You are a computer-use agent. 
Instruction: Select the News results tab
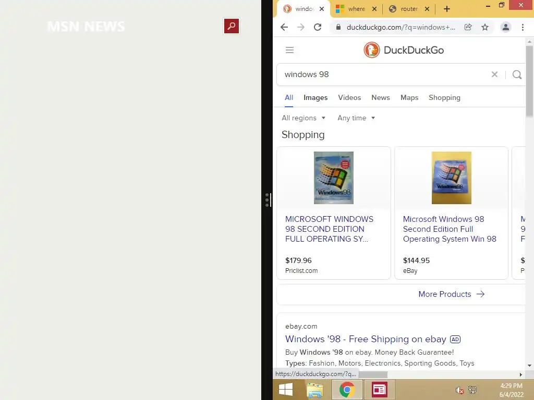380,98
